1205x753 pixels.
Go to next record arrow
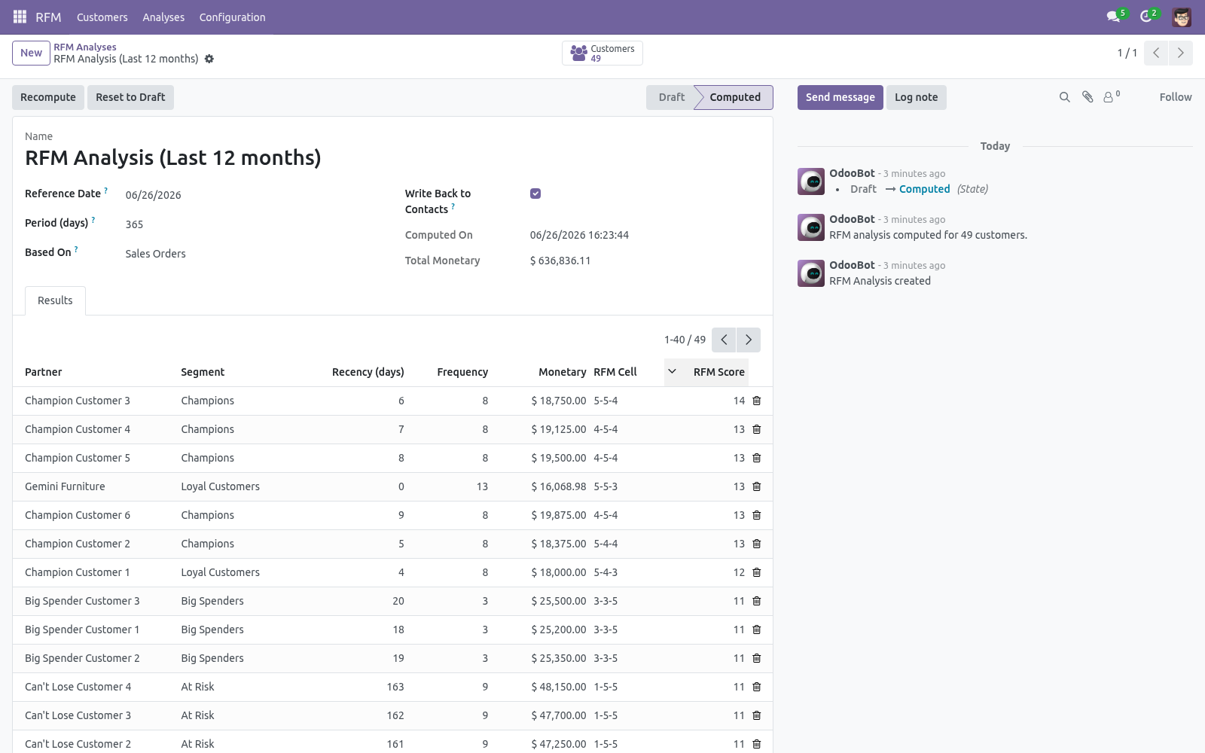(1181, 53)
